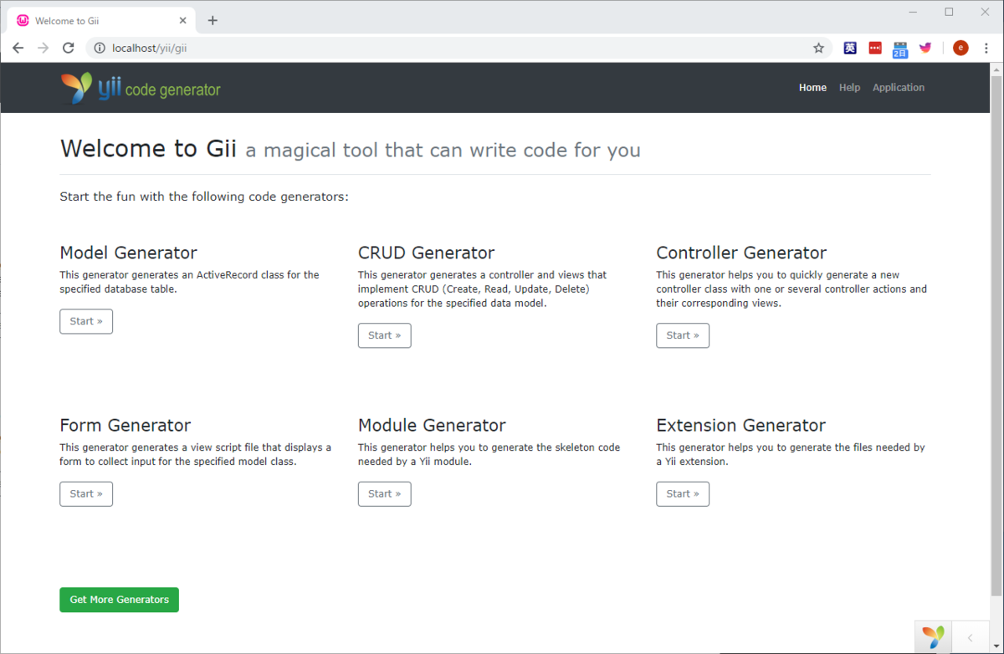Click the Form Generator heading
This screenshot has width=1004, height=654.
pyautogui.click(x=125, y=425)
